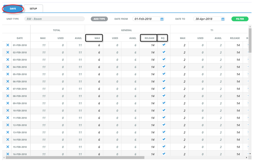Viewport: 254px width, 162px height.
Task: Open the Date From calendar picker icon
Action: pyautogui.click(x=162, y=19)
